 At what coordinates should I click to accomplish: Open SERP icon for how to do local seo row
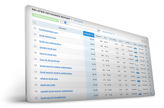coord(148,69)
